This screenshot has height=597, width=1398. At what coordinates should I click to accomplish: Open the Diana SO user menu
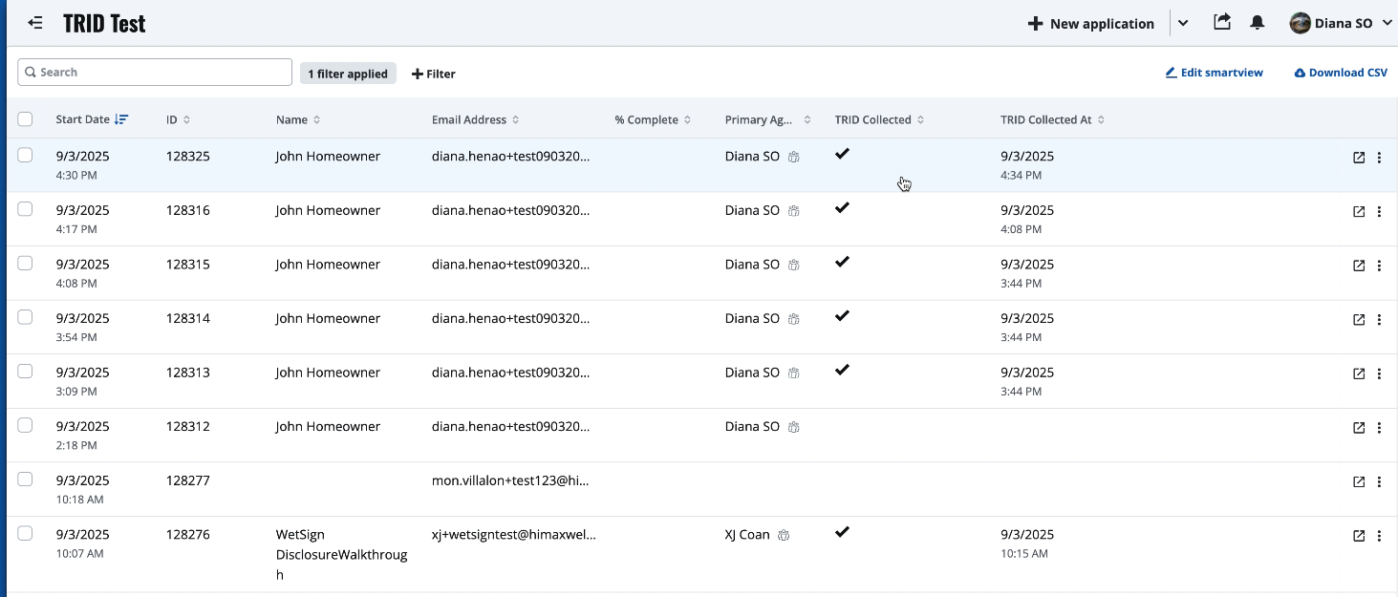pos(1341,23)
